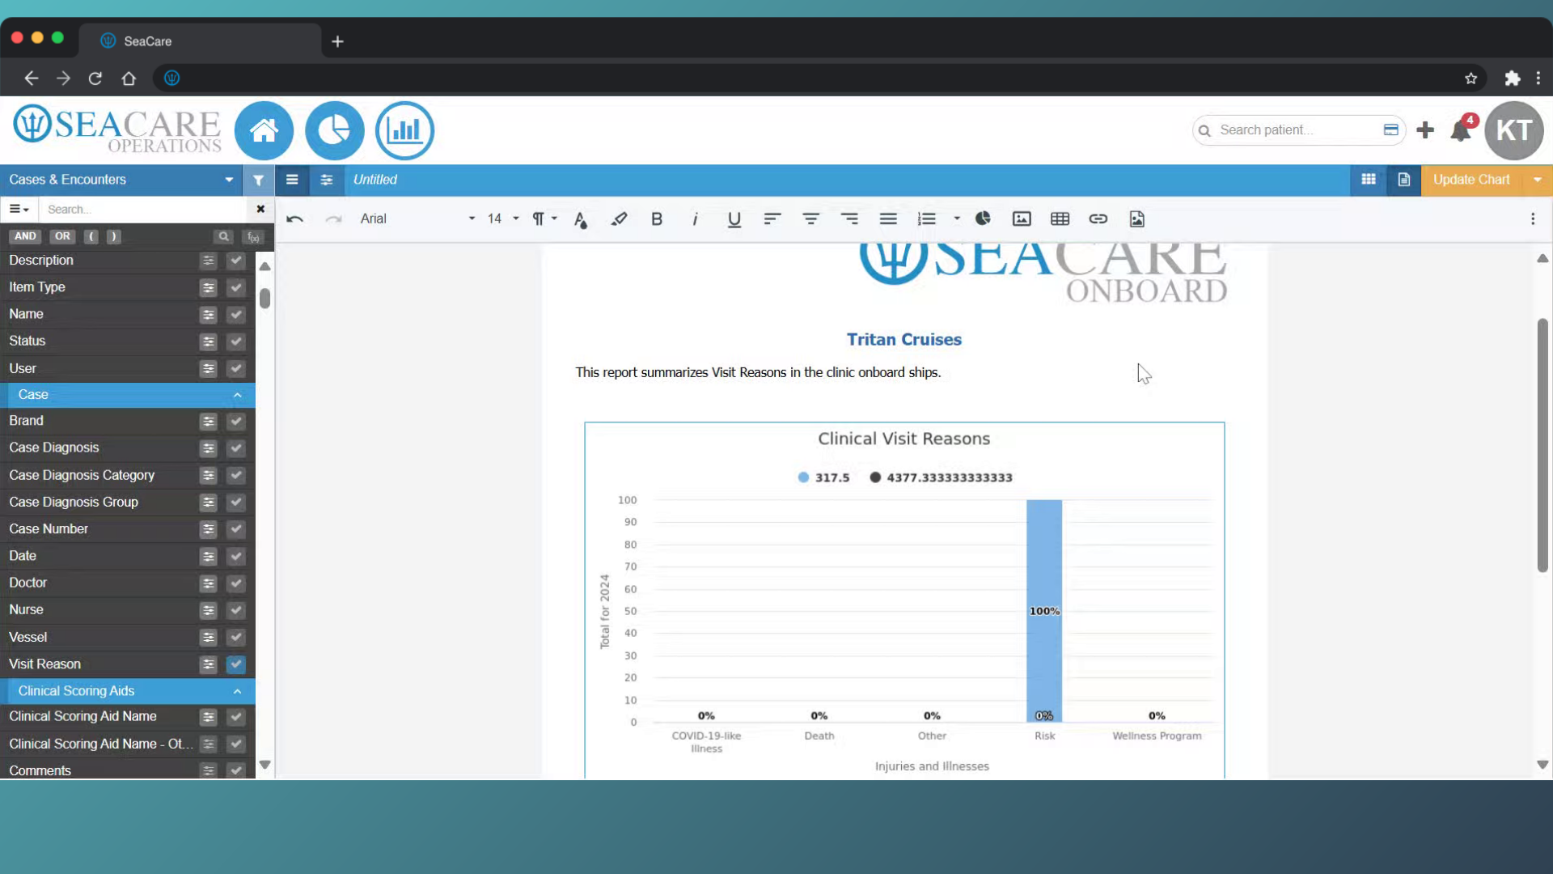Open the list style dropdown arrow
The height and width of the screenshot is (874, 1553).
(x=957, y=219)
